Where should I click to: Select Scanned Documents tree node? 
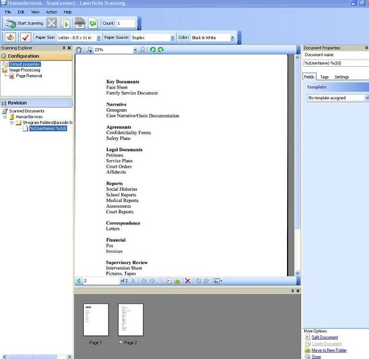pyautogui.click(x=27, y=111)
